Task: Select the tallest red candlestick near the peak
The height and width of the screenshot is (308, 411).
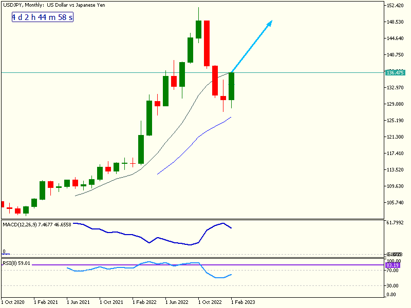Action: [x=207, y=44]
